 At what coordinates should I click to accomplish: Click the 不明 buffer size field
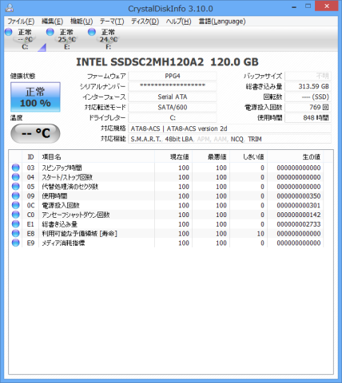308,76
